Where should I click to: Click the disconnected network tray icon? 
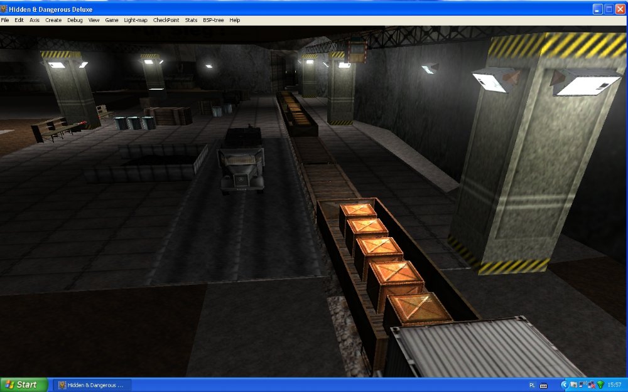pos(591,386)
